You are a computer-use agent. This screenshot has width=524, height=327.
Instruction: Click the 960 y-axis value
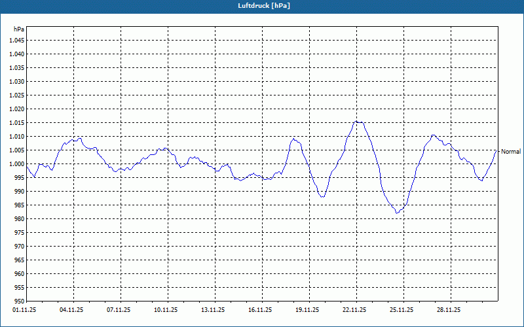[20, 273]
